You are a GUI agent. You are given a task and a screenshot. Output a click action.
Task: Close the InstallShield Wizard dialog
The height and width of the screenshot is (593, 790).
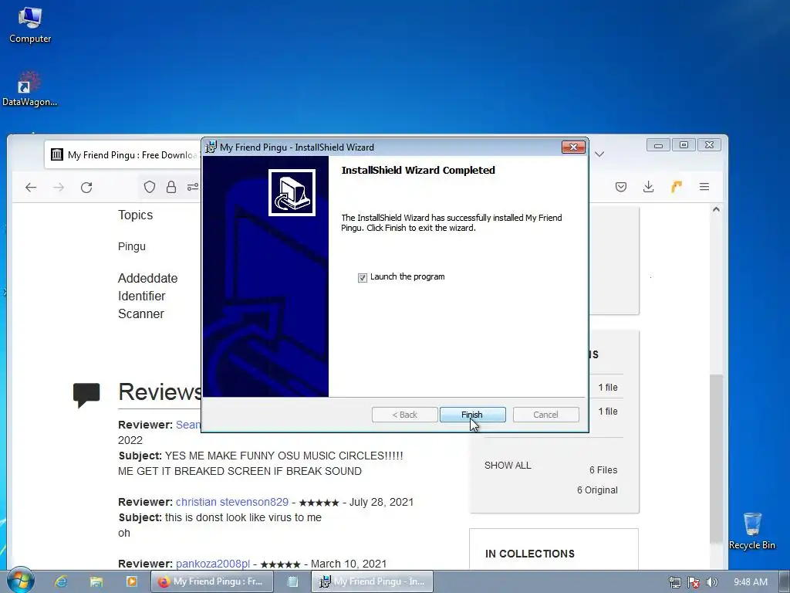(x=573, y=147)
